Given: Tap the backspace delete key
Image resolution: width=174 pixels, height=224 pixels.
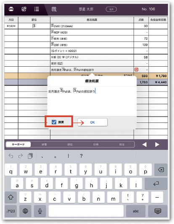Looking at the screenshot, I should [161, 170].
